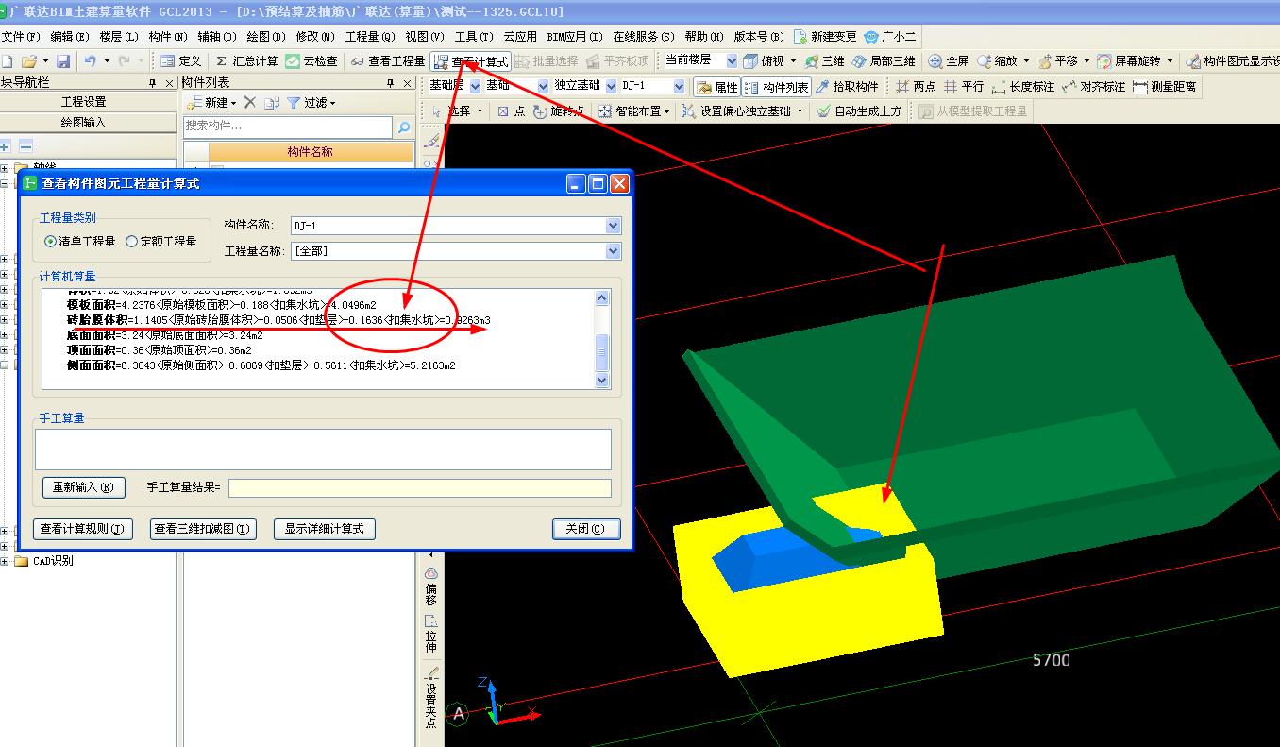Click the delete X icon in 构件列表
The height and width of the screenshot is (747, 1280).
point(249,102)
